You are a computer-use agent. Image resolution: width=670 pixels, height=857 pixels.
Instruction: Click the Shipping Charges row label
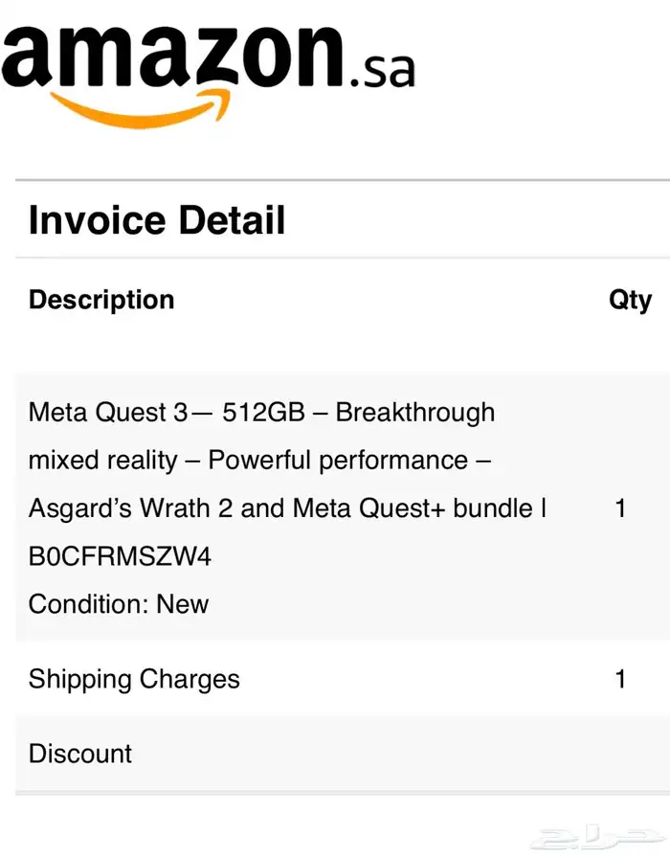[134, 680]
